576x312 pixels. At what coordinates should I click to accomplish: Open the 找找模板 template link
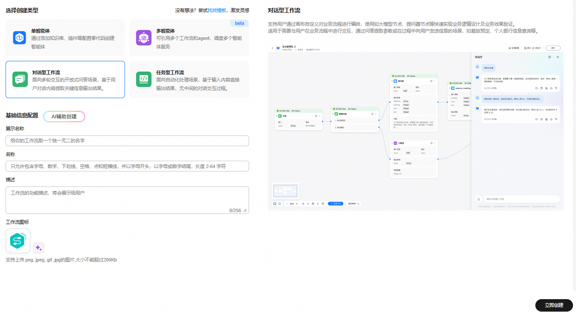pos(217,10)
